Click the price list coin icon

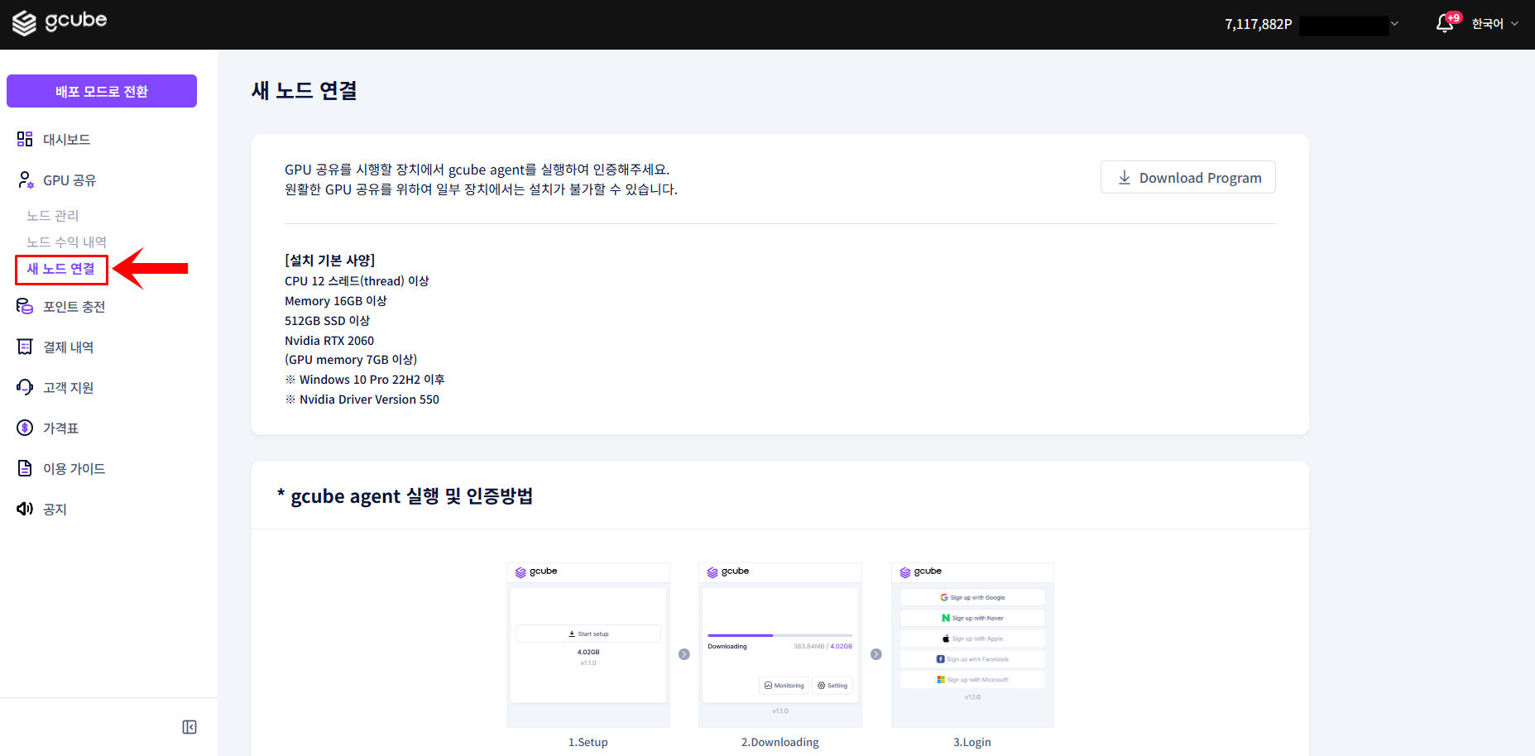tap(25, 428)
